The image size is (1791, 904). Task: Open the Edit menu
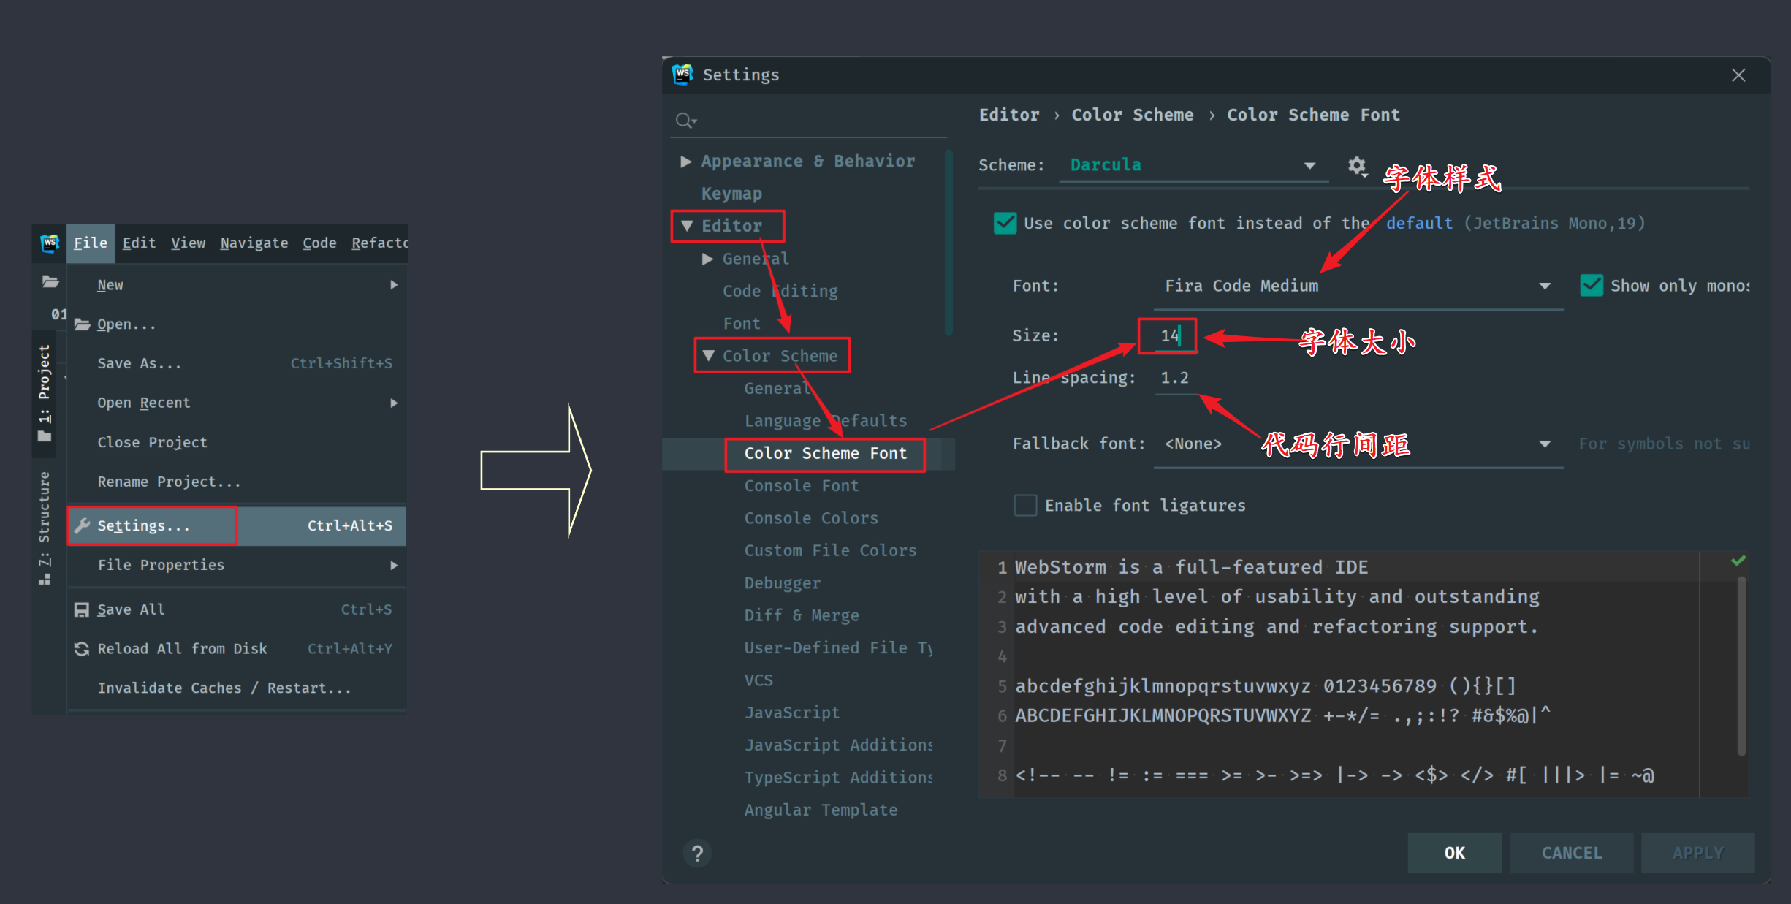[139, 243]
